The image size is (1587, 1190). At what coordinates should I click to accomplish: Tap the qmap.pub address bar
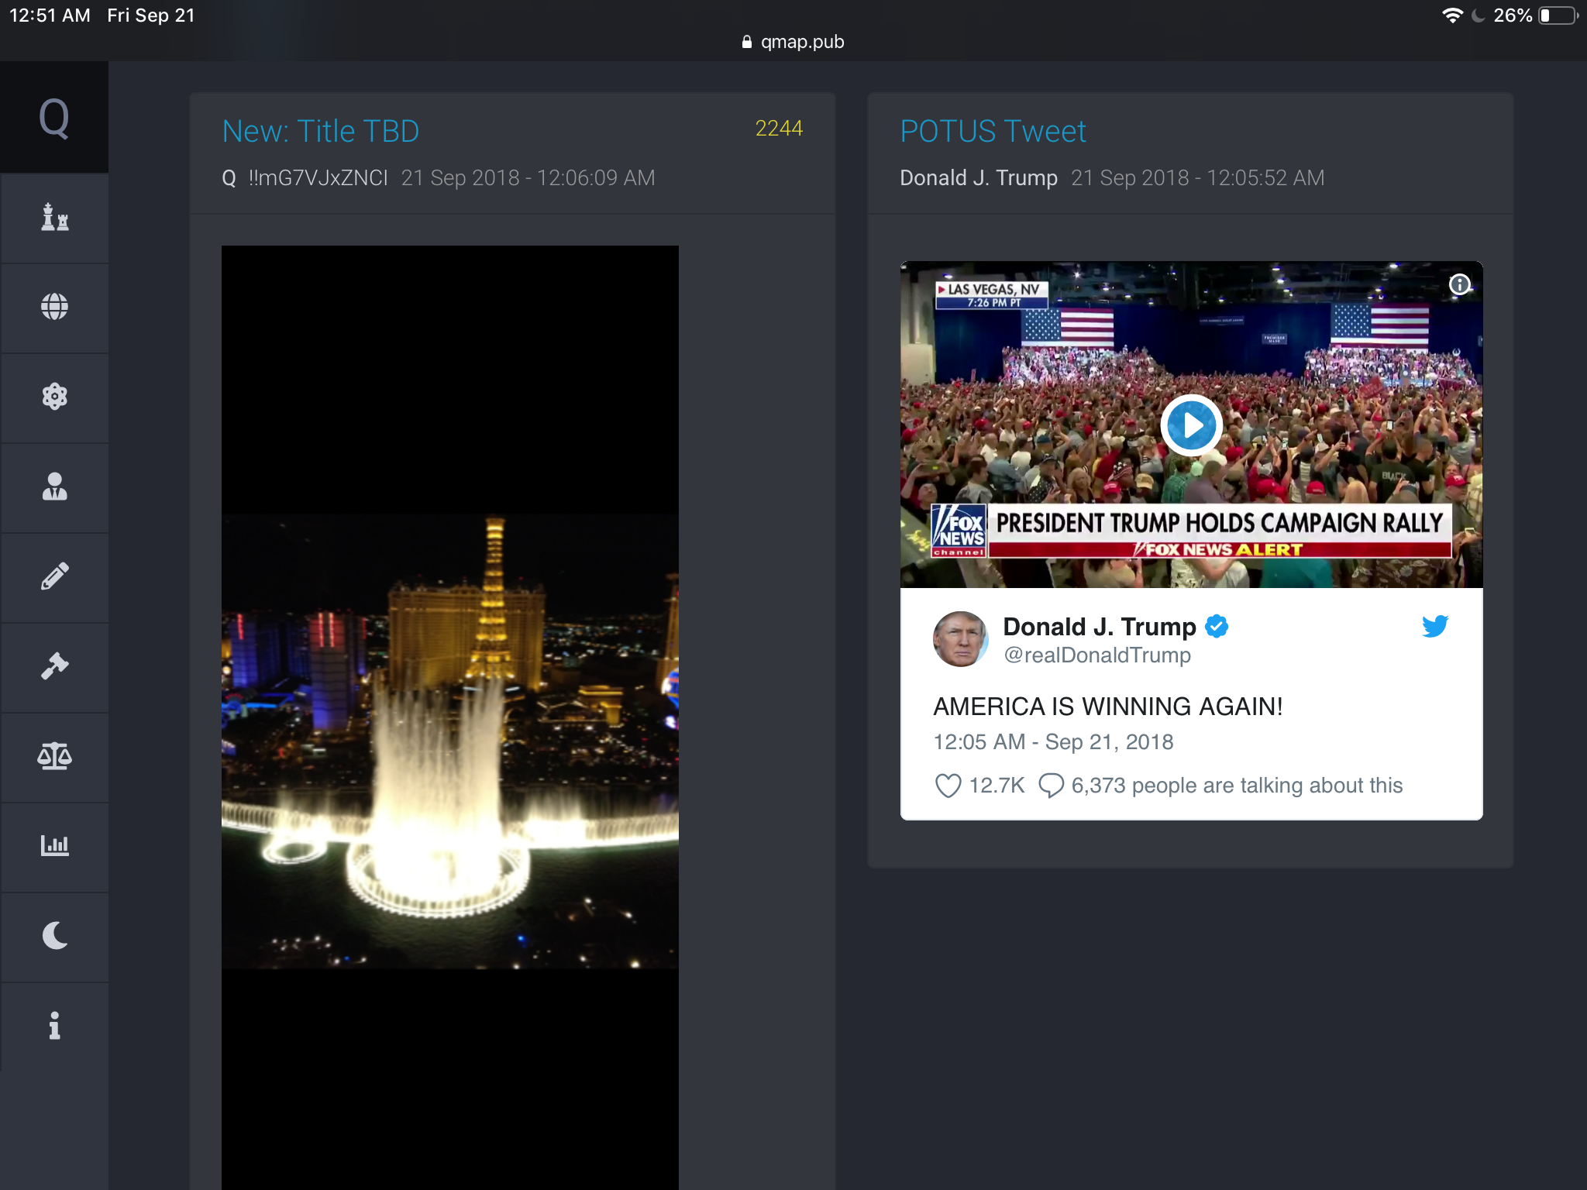click(x=793, y=42)
